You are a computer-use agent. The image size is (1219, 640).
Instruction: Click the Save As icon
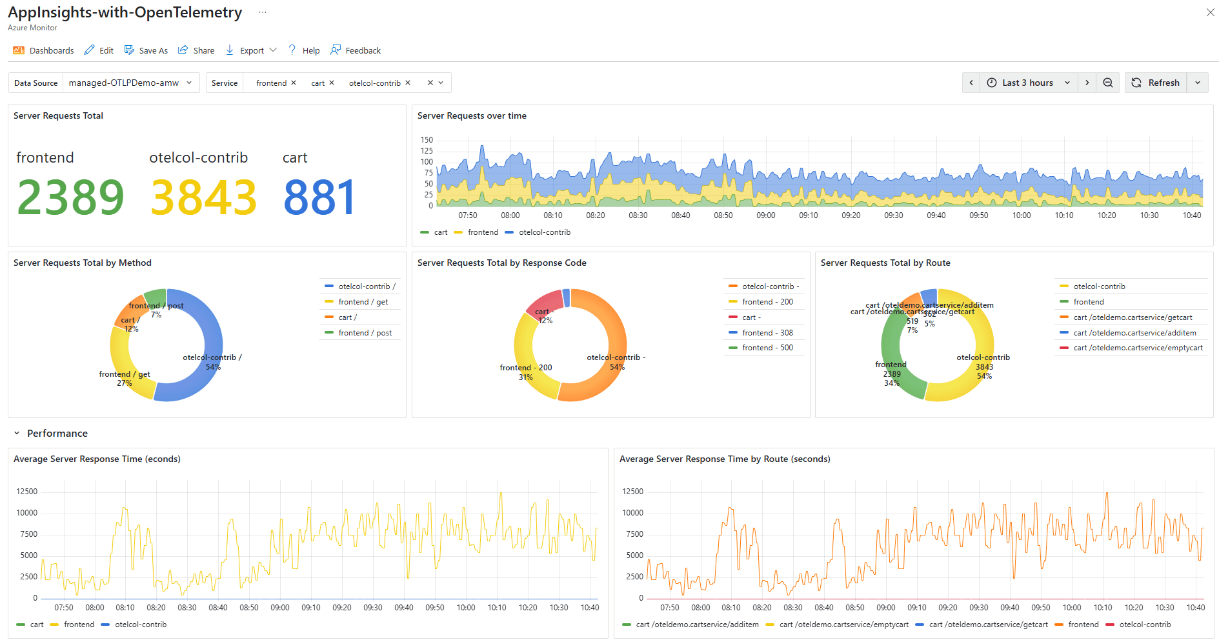coord(129,50)
